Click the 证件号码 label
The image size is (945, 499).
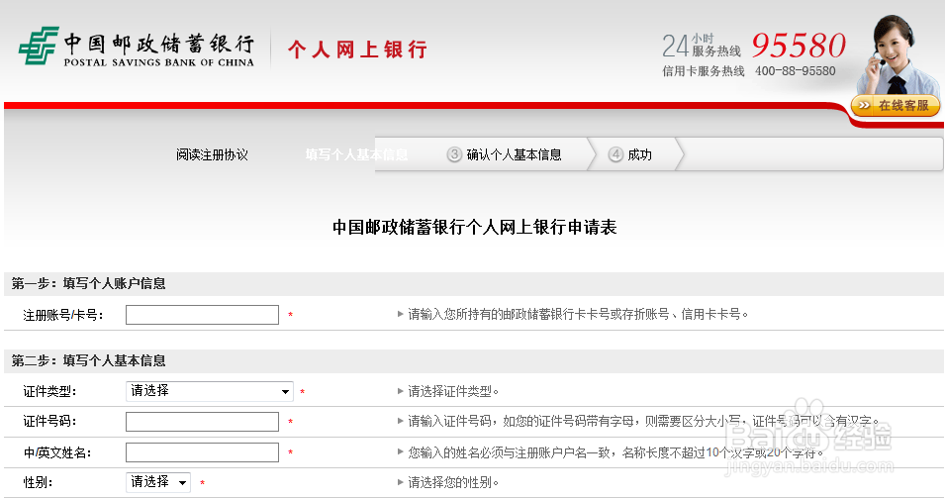[50, 421]
